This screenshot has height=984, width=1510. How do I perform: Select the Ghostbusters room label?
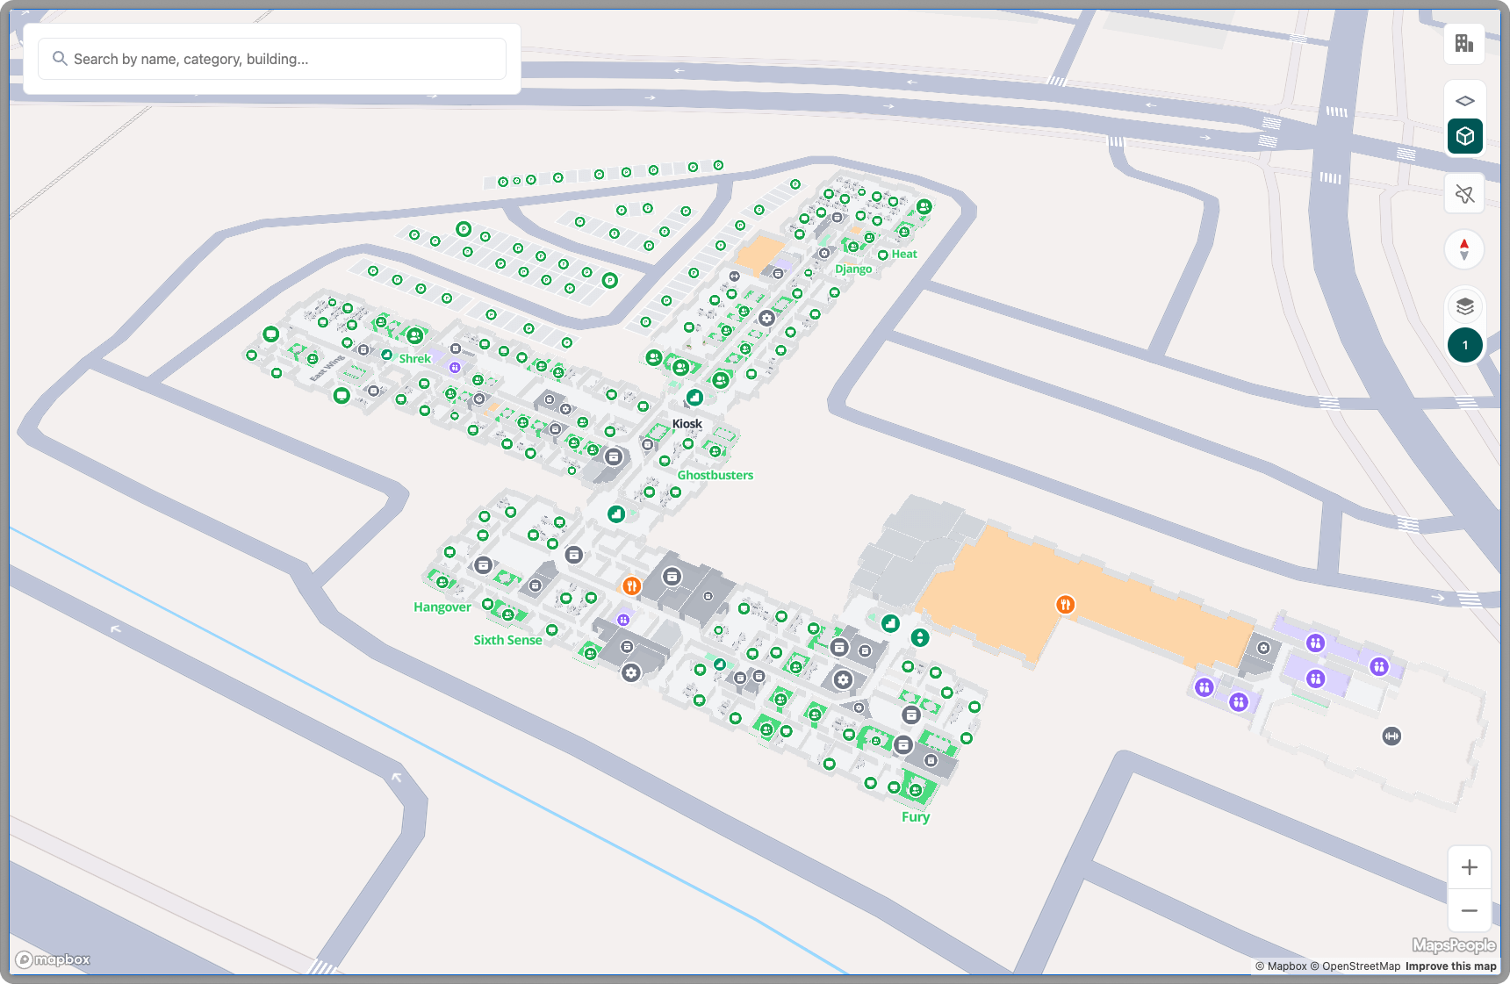[x=715, y=475]
